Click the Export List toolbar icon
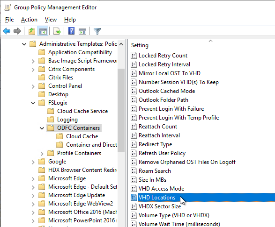 57,31
